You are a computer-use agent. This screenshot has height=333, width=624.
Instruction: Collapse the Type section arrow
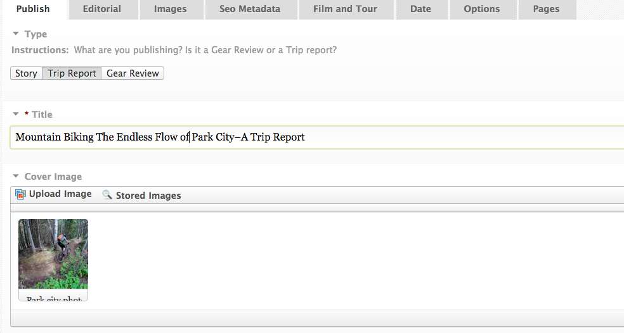pyautogui.click(x=16, y=34)
